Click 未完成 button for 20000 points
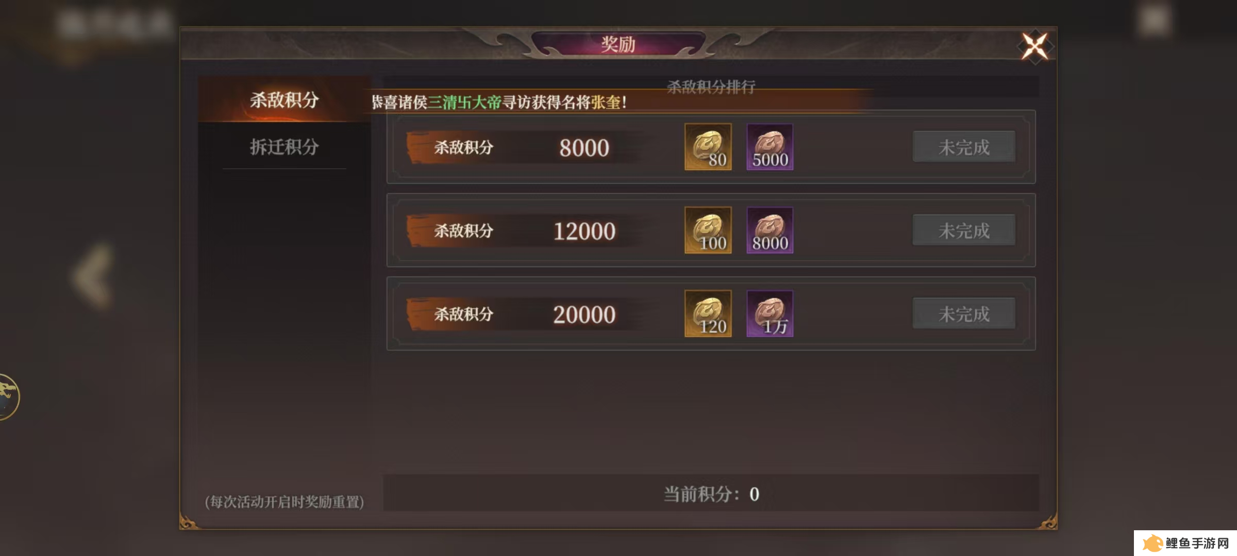This screenshot has width=1237, height=556. (964, 314)
